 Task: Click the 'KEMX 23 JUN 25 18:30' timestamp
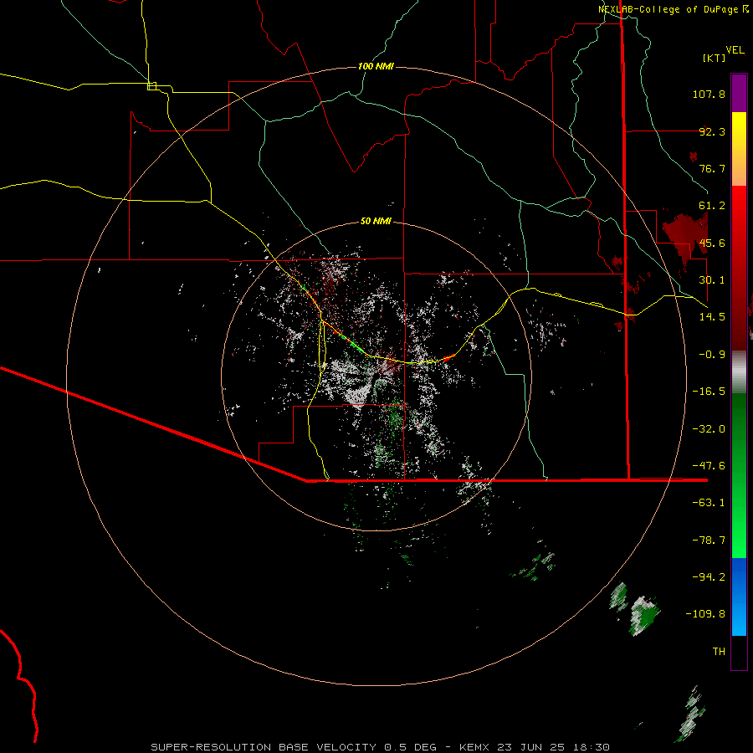coord(535,747)
